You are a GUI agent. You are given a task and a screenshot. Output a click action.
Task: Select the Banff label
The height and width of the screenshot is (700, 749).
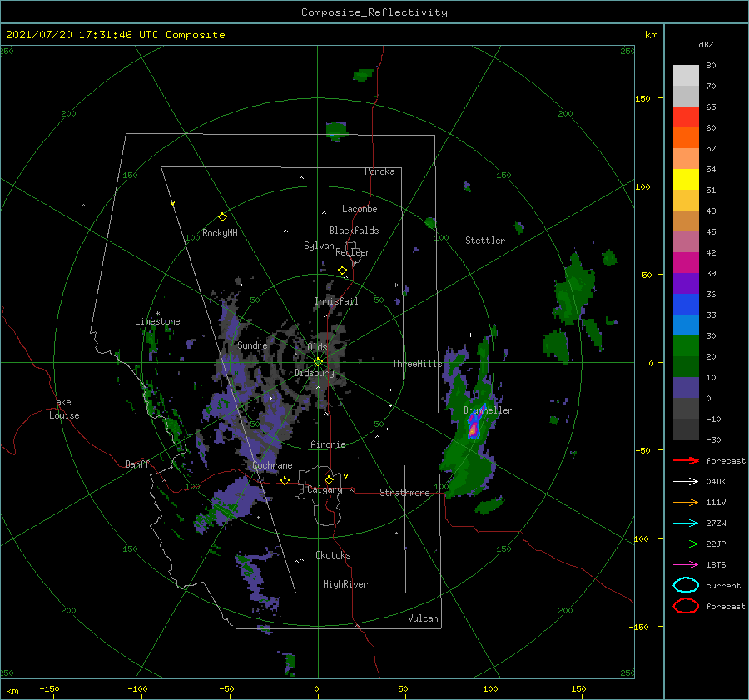point(137,464)
